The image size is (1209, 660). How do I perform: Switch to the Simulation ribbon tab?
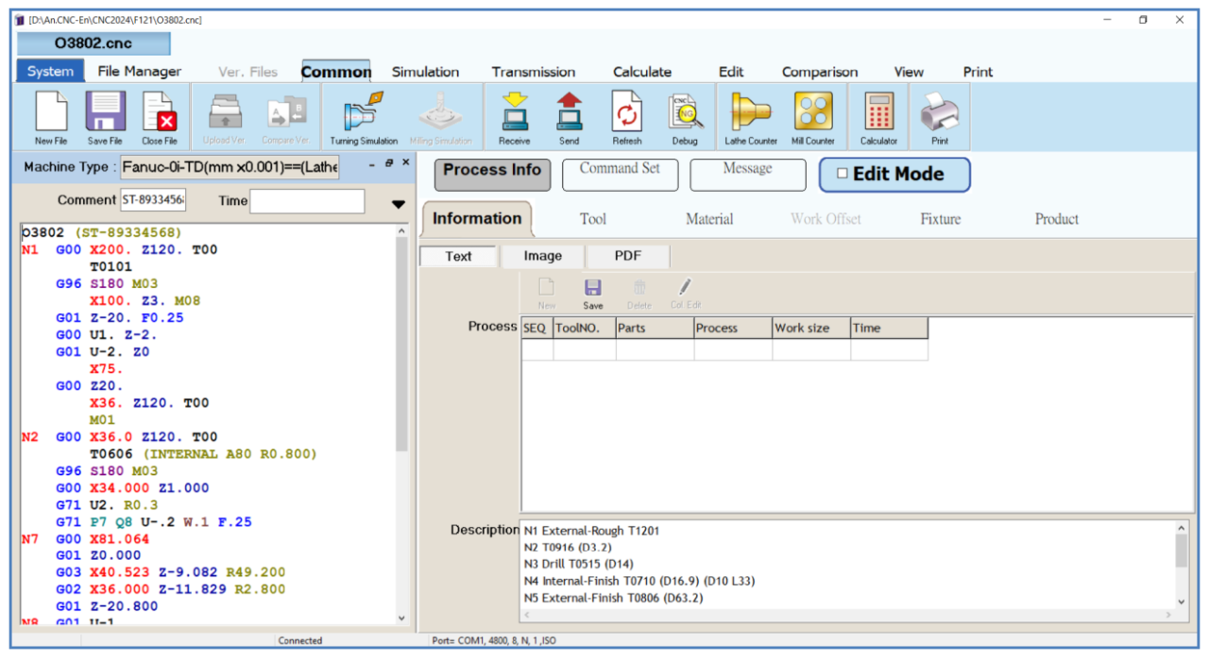(x=425, y=72)
